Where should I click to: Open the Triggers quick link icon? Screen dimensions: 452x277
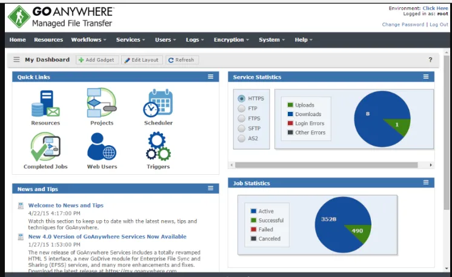(x=158, y=146)
